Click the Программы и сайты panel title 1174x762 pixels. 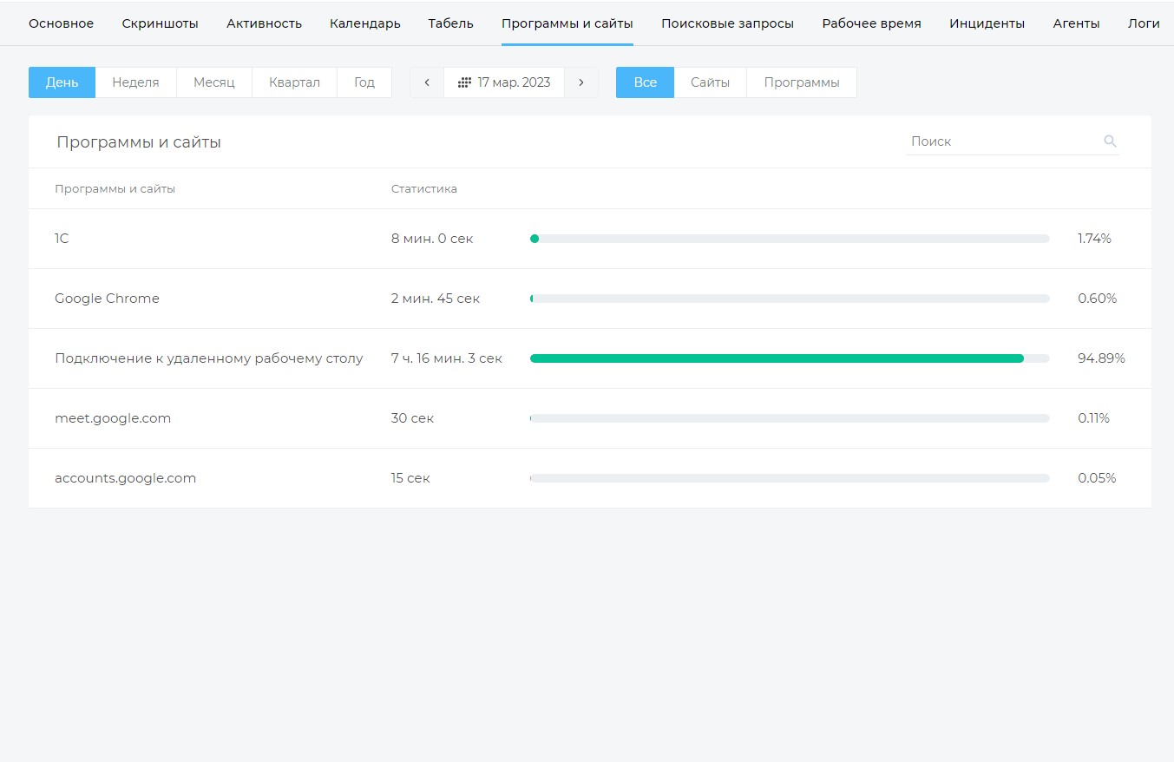click(x=139, y=142)
